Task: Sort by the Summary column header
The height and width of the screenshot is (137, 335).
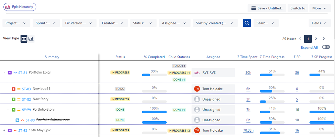Action: (x=52, y=57)
